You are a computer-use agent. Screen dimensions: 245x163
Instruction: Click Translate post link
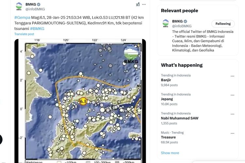pos(24,34)
